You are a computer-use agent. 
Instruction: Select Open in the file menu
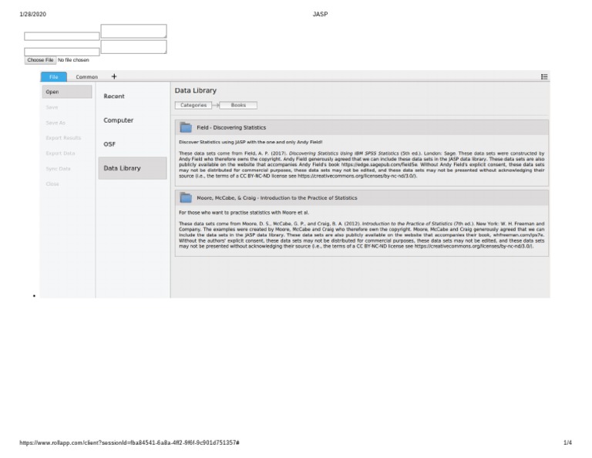pos(67,92)
